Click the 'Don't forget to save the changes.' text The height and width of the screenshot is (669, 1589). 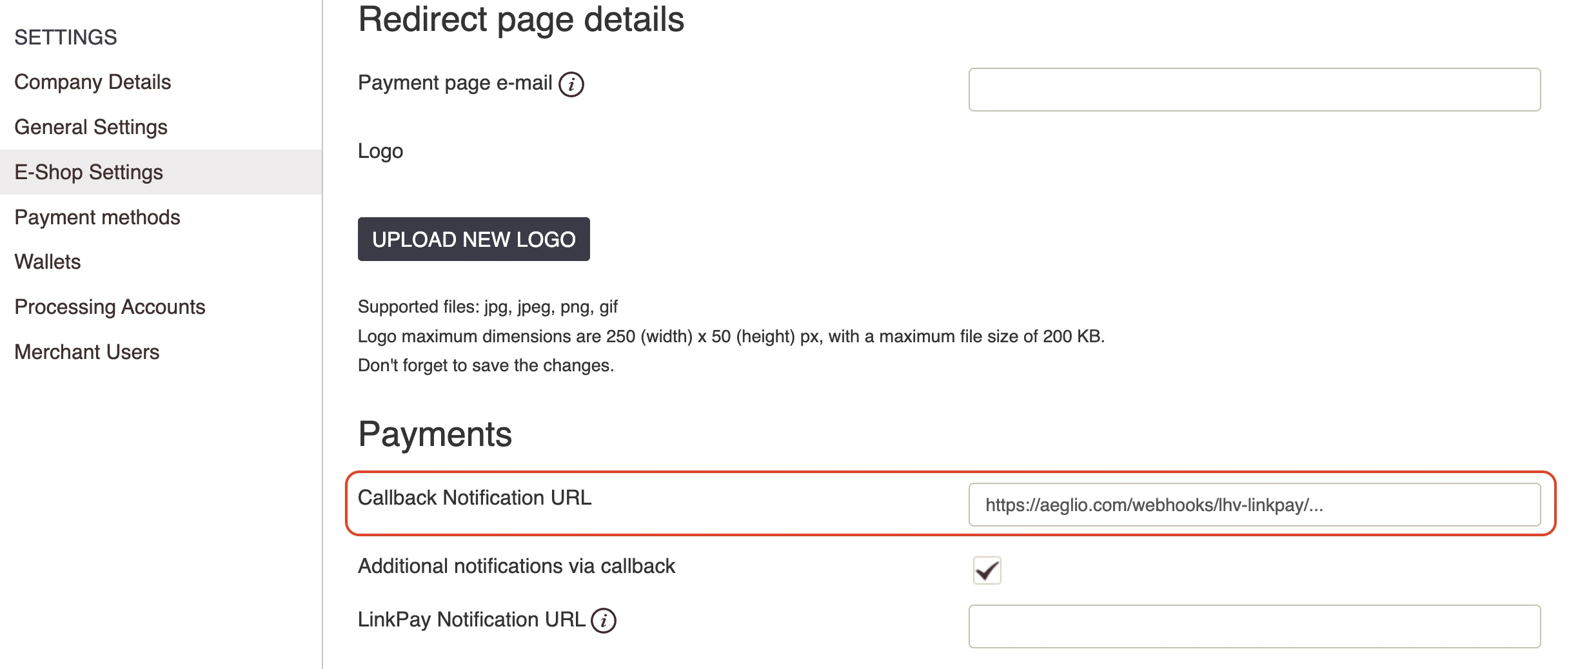[x=486, y=365]
